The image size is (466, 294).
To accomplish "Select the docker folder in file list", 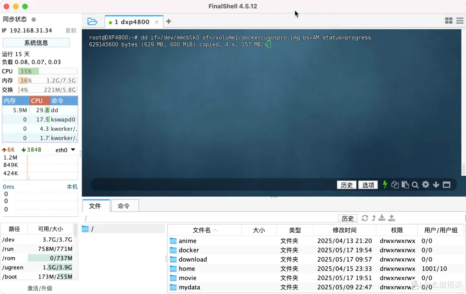I will (x=189, y=250).
